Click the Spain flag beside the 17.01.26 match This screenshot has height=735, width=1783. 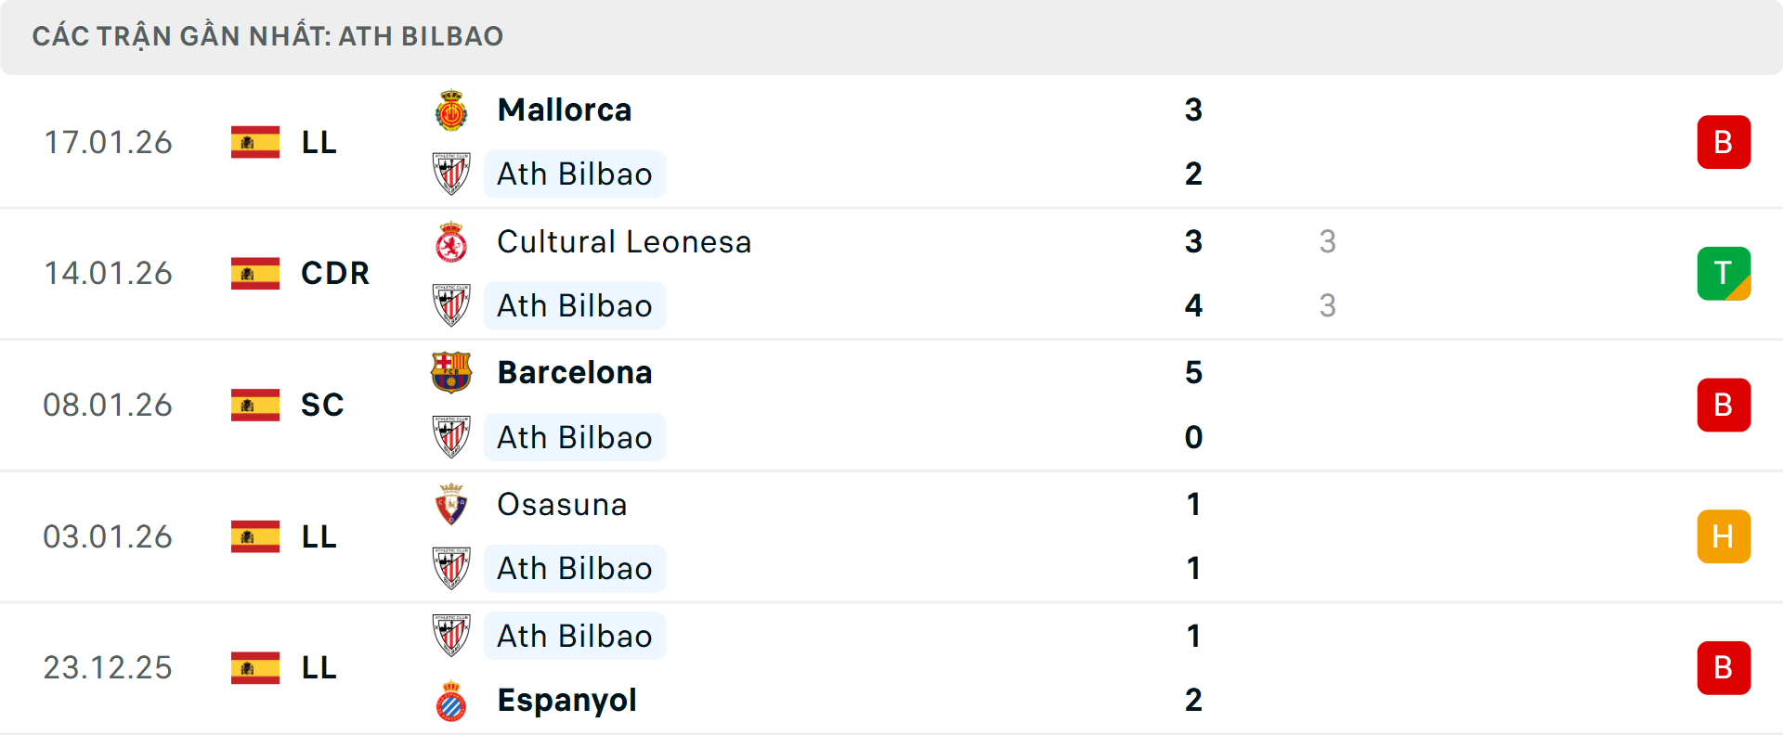click(254, 142)
